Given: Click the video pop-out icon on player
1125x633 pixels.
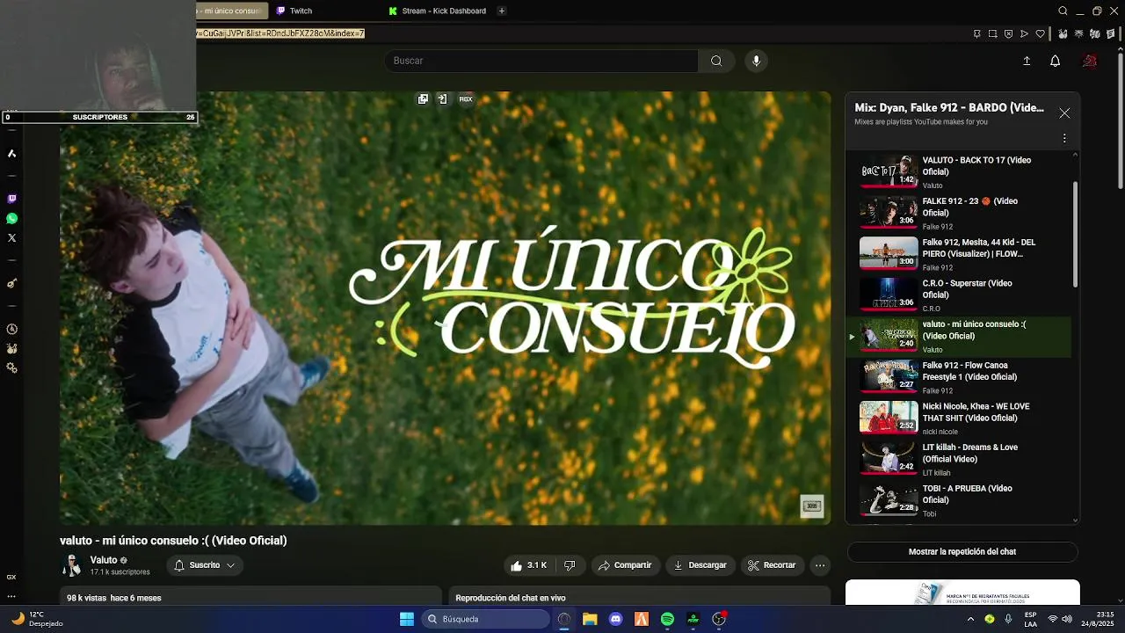Looking at the screenshot, I should click(423, 99).
